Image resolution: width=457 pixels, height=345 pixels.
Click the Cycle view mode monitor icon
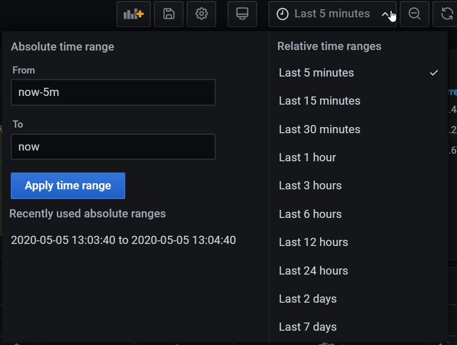(x=242, y=14)
